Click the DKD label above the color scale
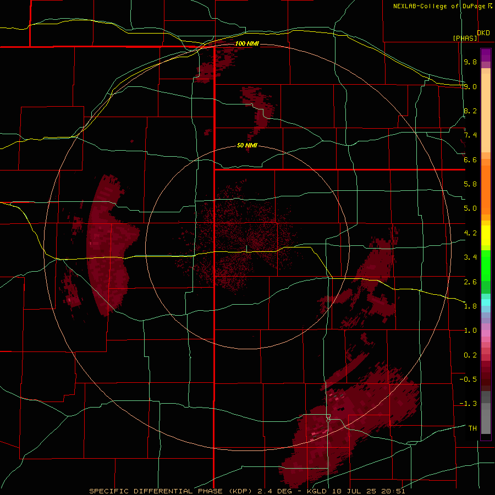Viewport: 495px width, 495px height. coord(483,33)
